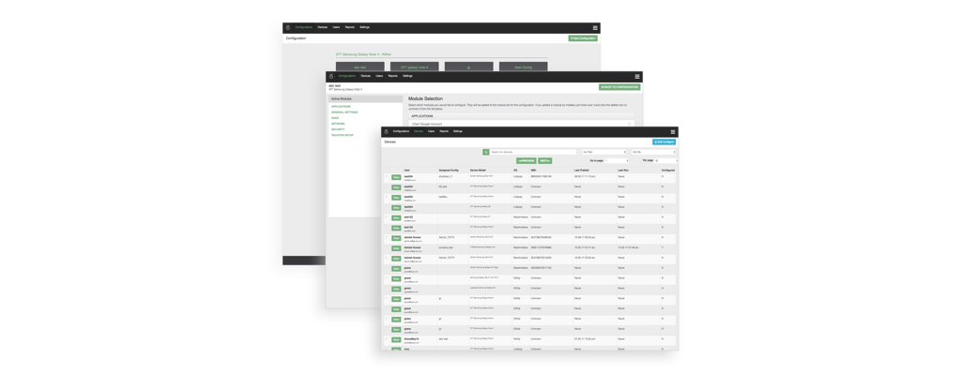Open the Sort By dropdown
Viewport: 961px width, 373px height.
point(654,152)
